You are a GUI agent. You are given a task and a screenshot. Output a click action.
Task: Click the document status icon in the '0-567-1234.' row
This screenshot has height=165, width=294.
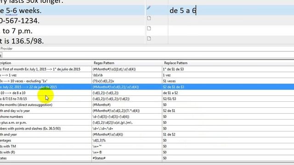pyautogui.click(x=149, y=18)
